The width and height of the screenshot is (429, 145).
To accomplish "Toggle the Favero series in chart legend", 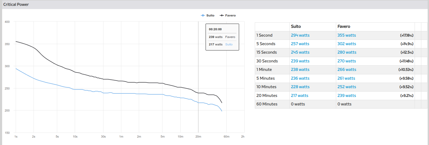I will [230, 15].
